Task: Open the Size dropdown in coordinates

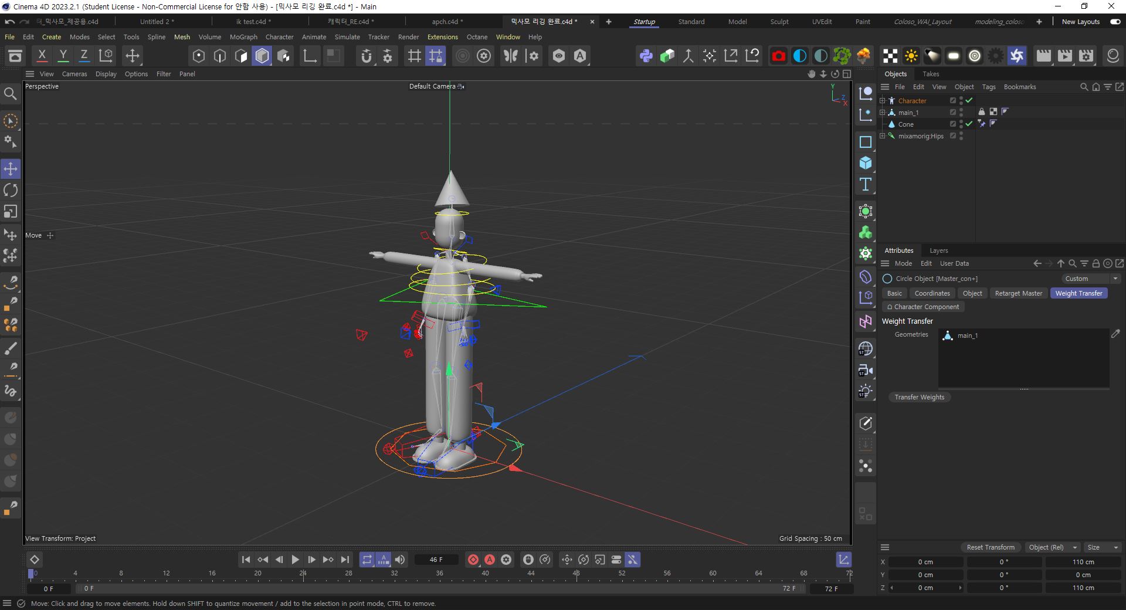Action: tap(1103, 547)
